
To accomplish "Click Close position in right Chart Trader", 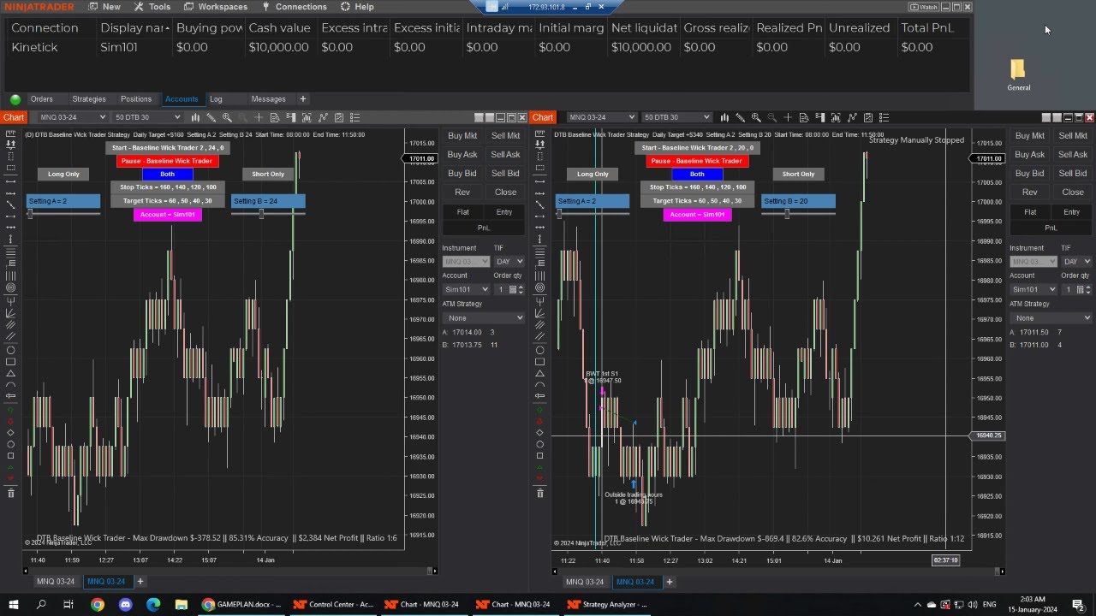I will coord(1073,192).
